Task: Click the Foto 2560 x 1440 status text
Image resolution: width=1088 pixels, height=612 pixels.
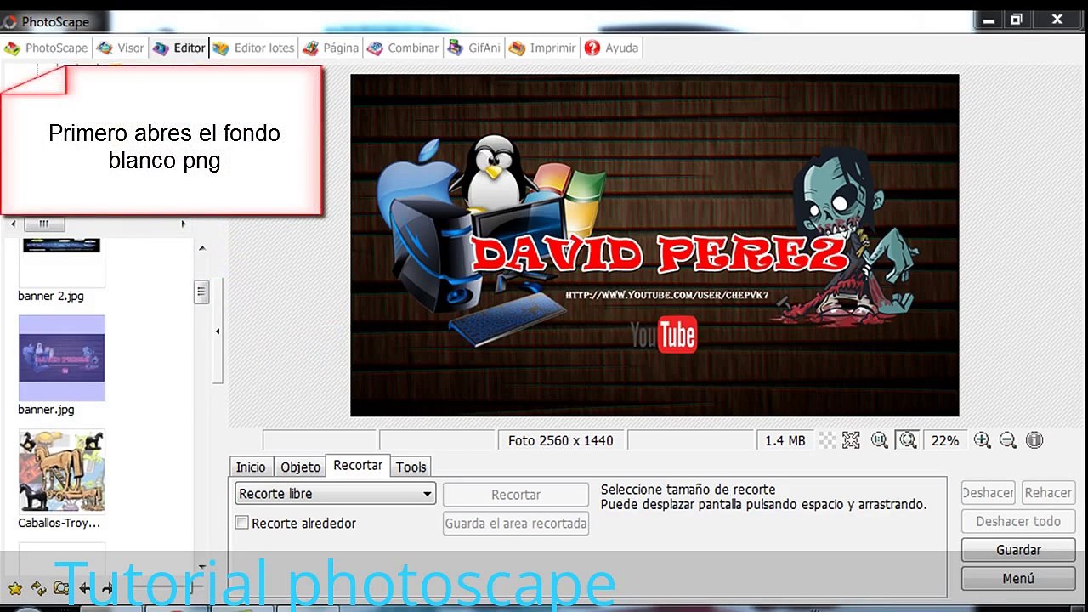Action: (x=561, y=440)
